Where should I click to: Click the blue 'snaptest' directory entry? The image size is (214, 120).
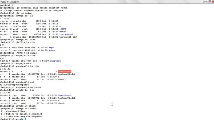pos(55,61)
